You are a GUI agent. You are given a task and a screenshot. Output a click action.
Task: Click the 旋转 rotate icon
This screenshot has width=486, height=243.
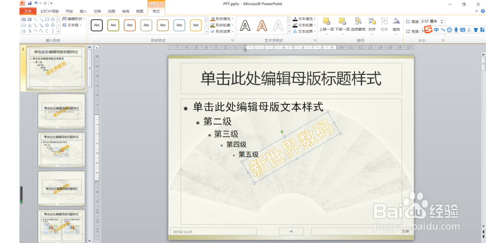tap(396, 21)
